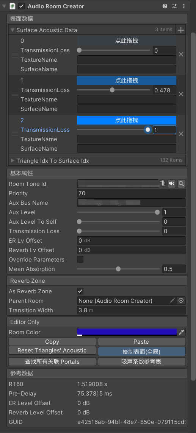Image resolution: width=196 pixels, height=433 pixels.
Task: Click the inspector vertical scrollbar
Action: click(x=193, y=207)
